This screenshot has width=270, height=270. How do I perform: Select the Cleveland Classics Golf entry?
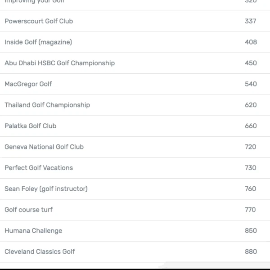click(40, 252)
